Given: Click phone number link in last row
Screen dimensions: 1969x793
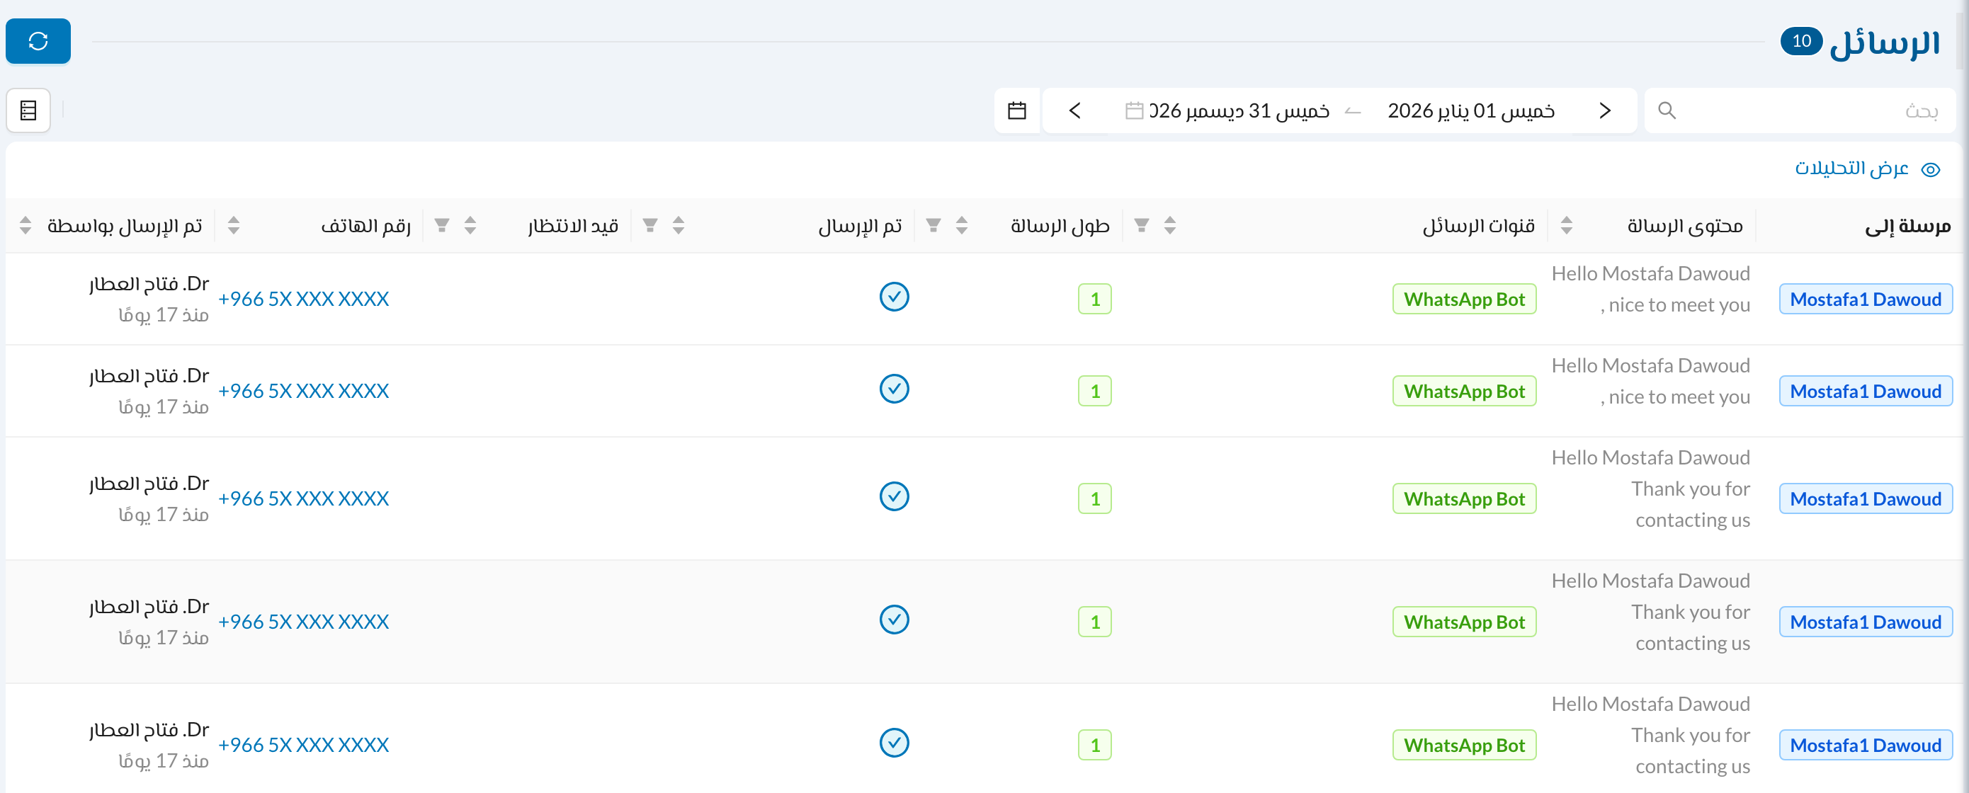Looking at the screenshot, I should coord(303,746).
